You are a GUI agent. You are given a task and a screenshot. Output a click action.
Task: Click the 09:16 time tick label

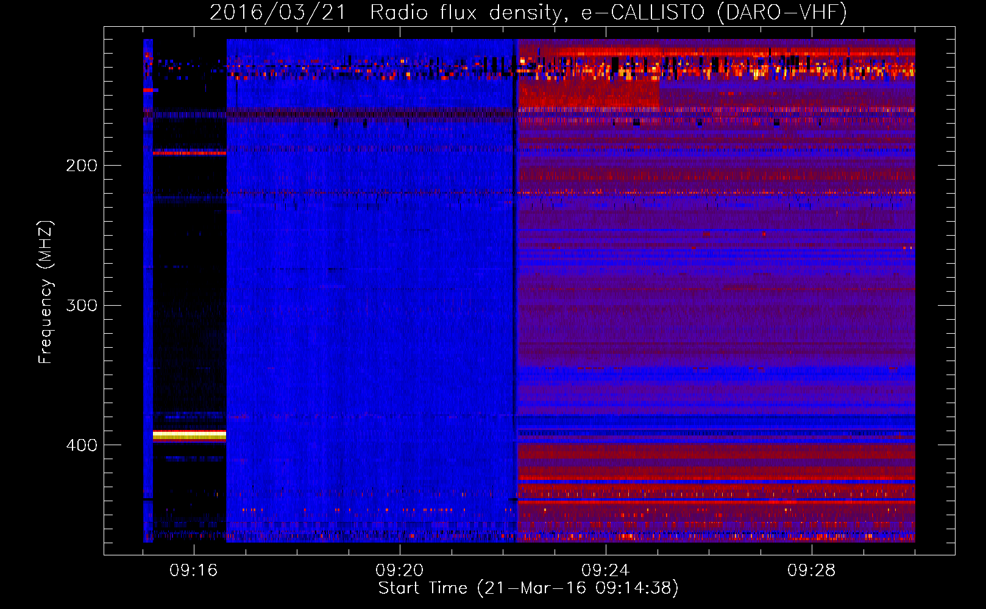194,571
